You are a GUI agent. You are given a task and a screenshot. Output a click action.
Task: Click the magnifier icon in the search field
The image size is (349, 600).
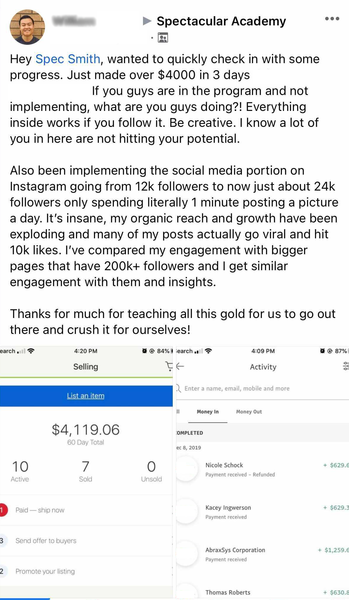178,388
